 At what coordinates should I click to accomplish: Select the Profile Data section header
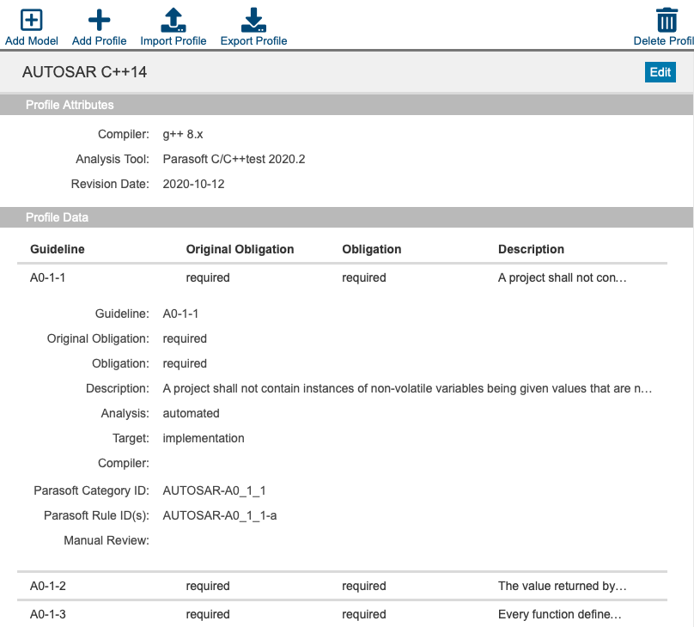346,217
